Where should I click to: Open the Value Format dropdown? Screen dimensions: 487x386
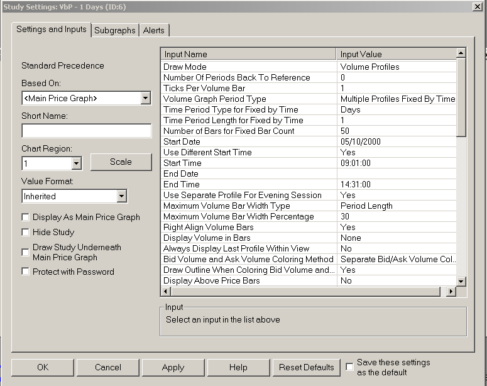tap(121, 196)
